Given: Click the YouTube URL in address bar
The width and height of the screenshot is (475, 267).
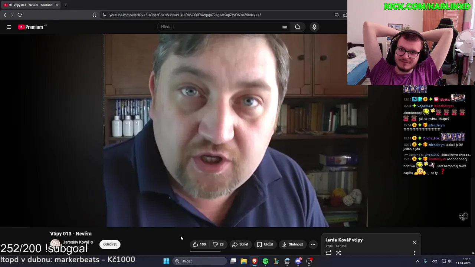Looking at the screenshot, I should (185, 15).
